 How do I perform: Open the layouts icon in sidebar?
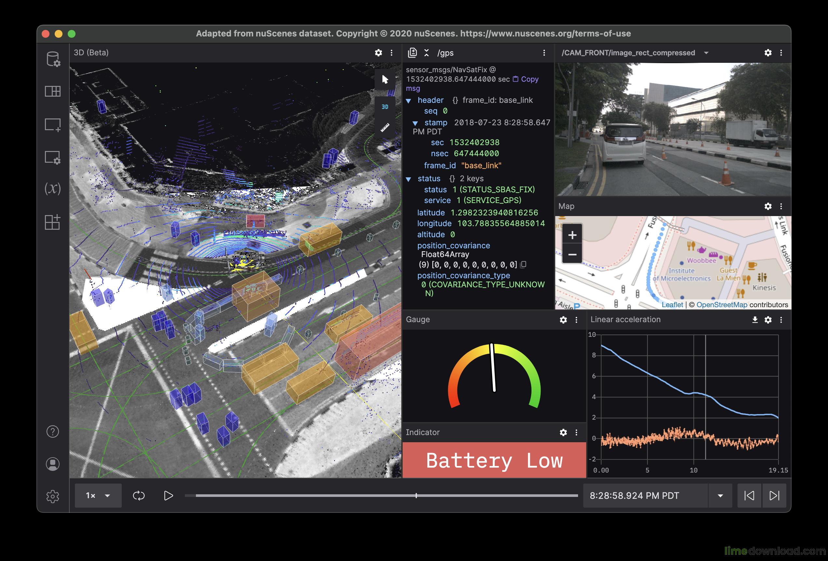[x=53, y=91]
